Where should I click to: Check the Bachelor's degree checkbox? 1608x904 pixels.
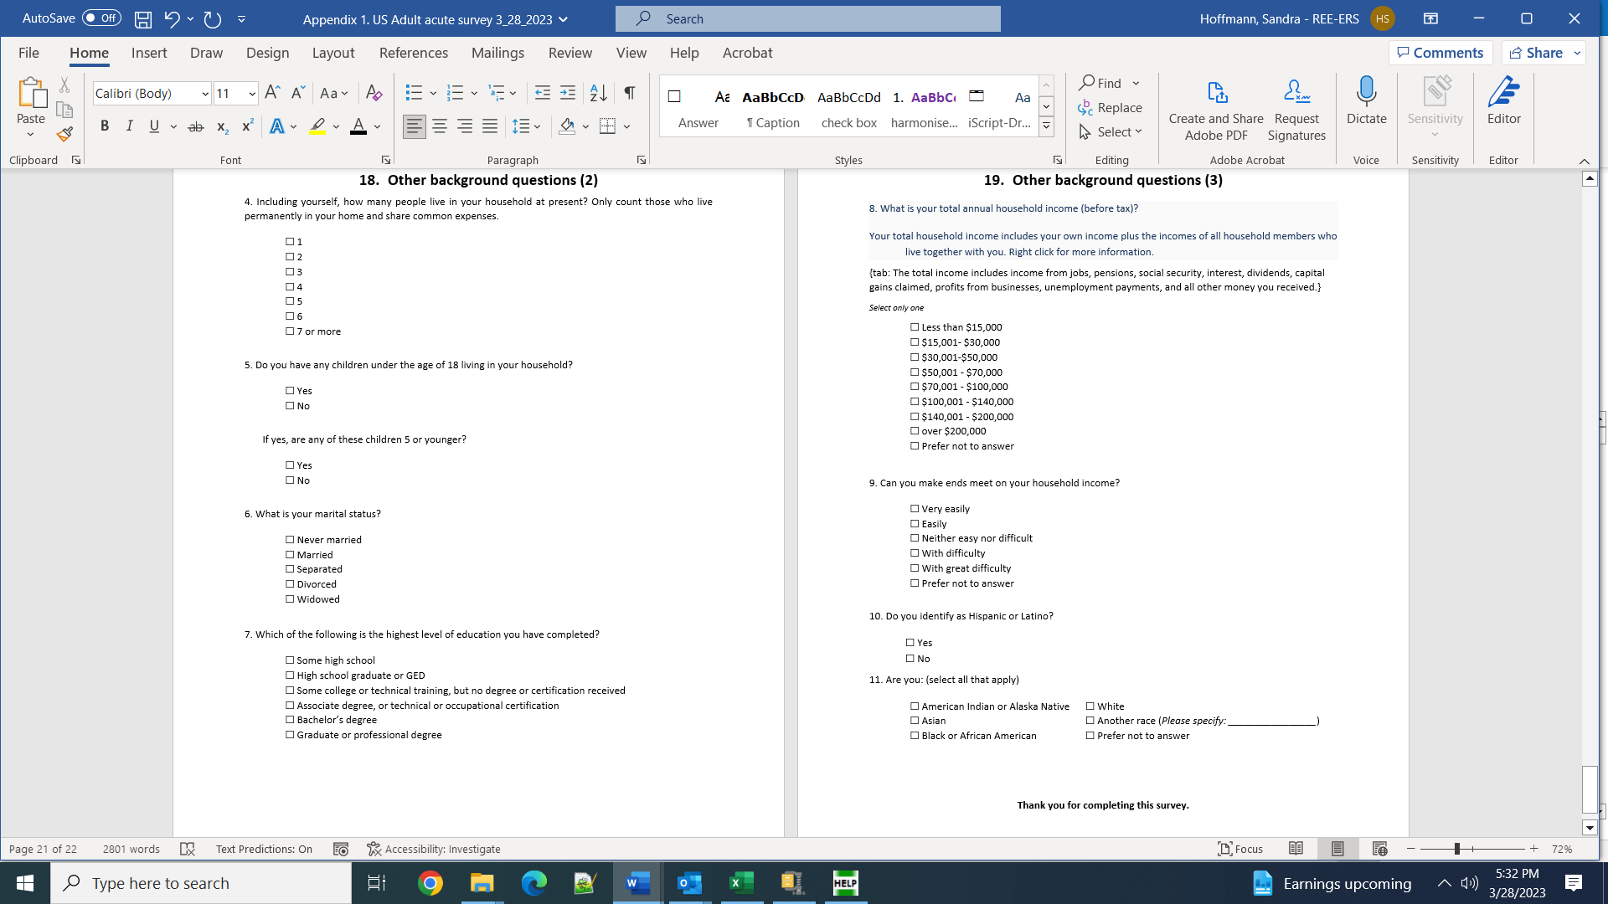point(290,720)
